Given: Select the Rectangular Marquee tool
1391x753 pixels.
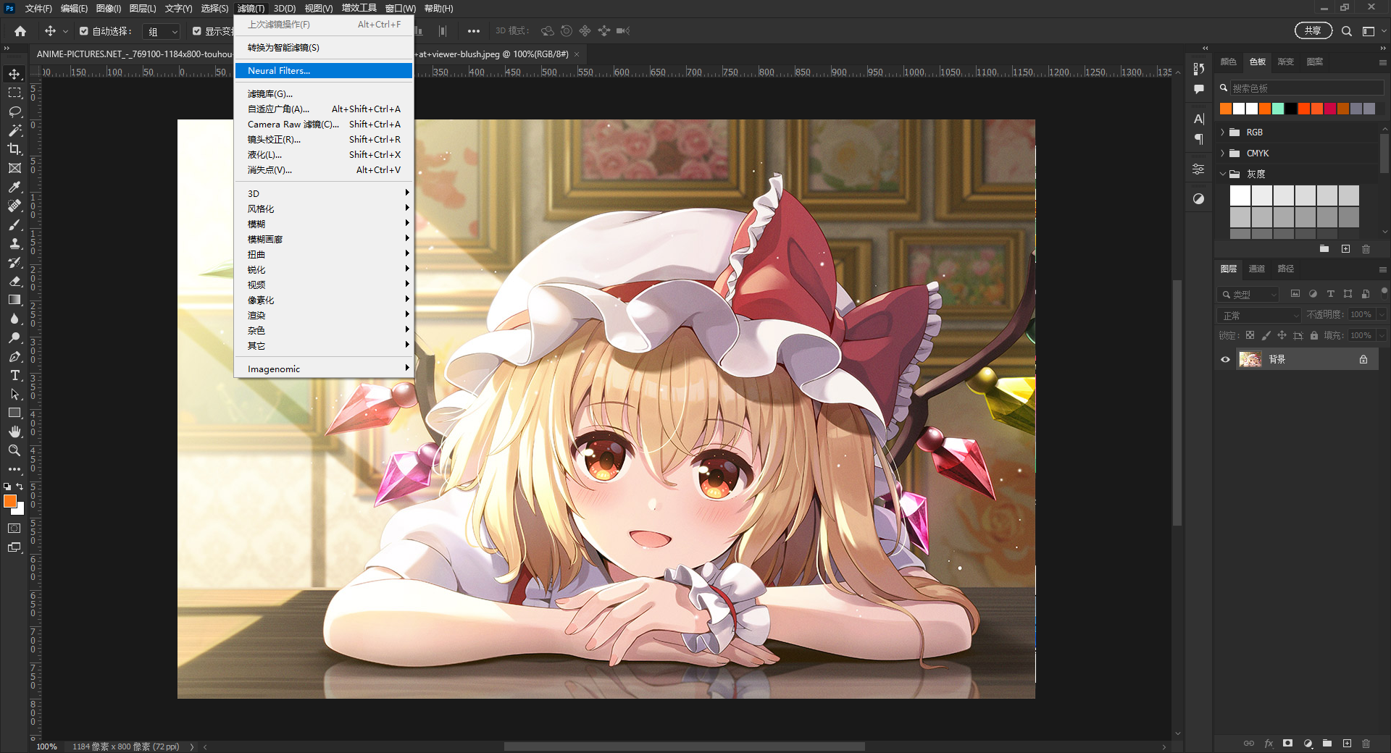Looking at the screenshot, I should click(14, 93).
